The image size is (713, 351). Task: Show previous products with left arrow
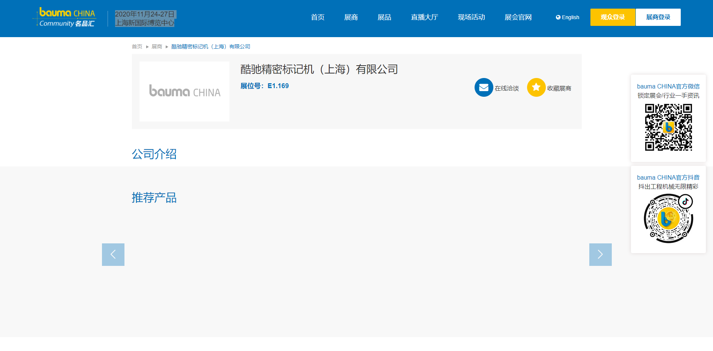coord(113,255)
